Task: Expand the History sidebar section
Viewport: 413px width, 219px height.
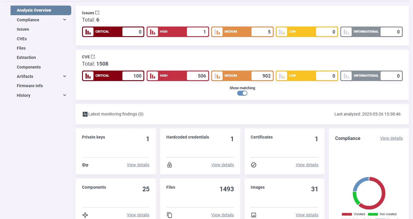Action: pos(65,95)
